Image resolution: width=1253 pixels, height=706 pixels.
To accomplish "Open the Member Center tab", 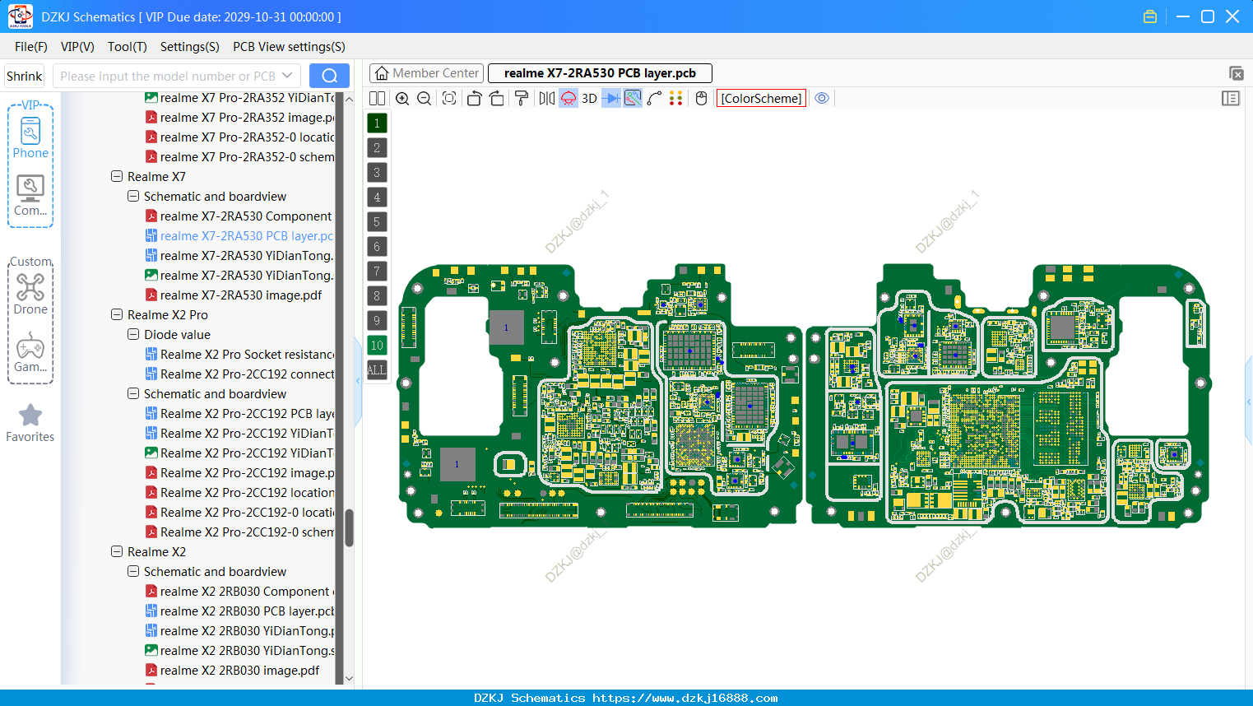I will pyautogui.click(x=427, y=73).
